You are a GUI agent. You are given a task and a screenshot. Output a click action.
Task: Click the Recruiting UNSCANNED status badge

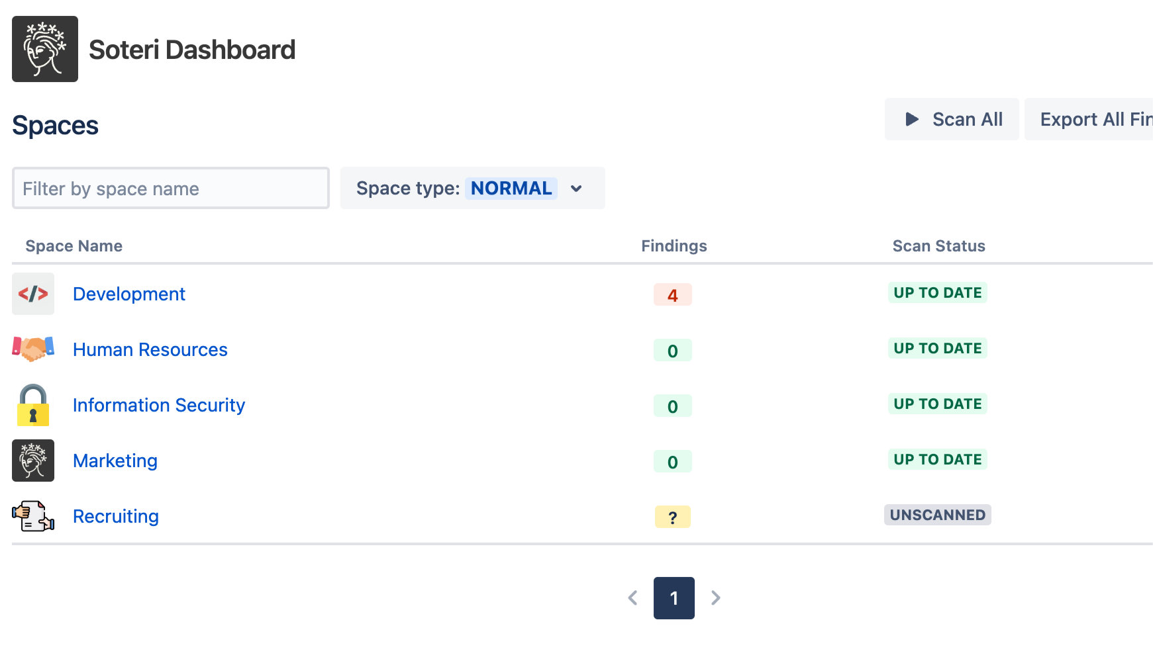click(937, 515)
